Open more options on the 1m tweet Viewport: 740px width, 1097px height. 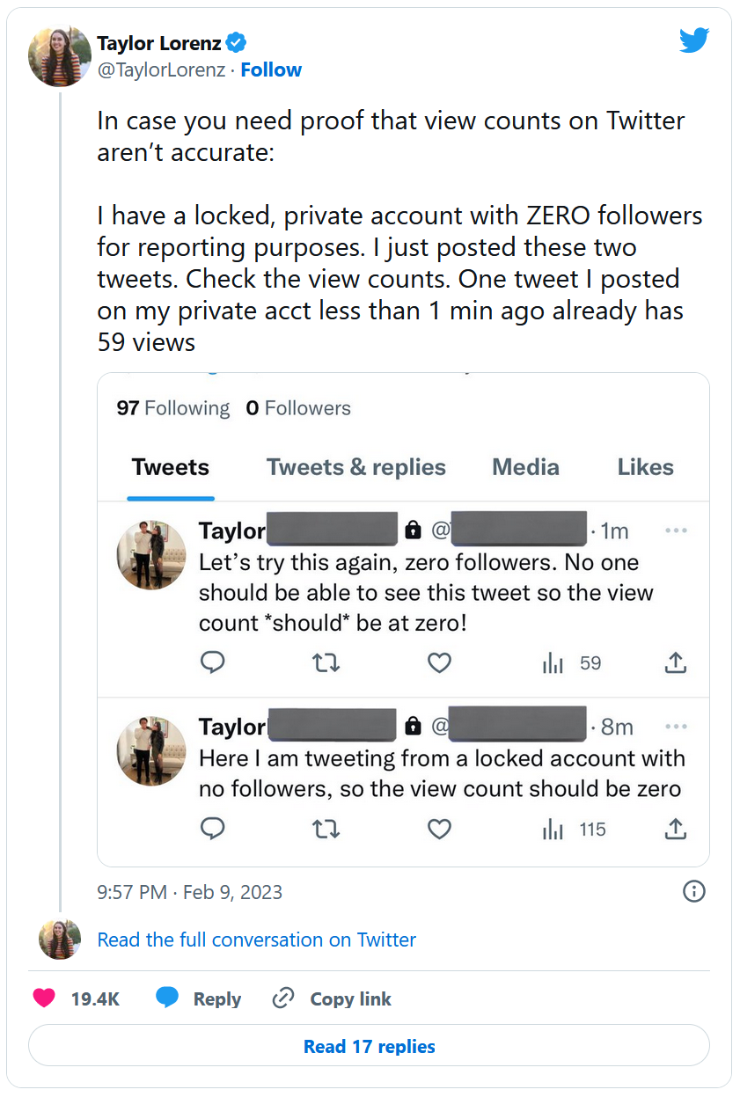[676, 530]
